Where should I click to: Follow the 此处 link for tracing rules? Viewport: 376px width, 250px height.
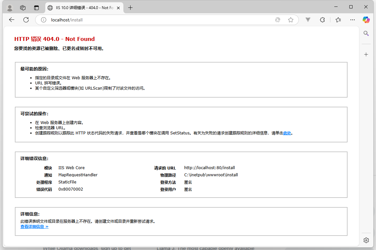(287, 133)
